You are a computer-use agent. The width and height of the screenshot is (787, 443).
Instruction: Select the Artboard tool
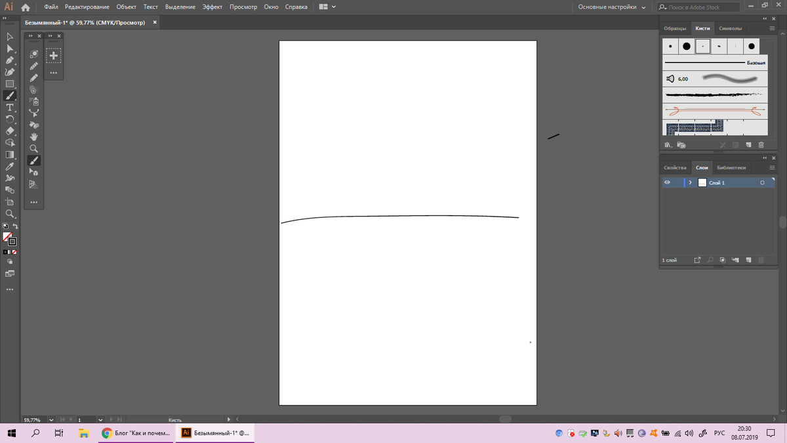point(10,202)
